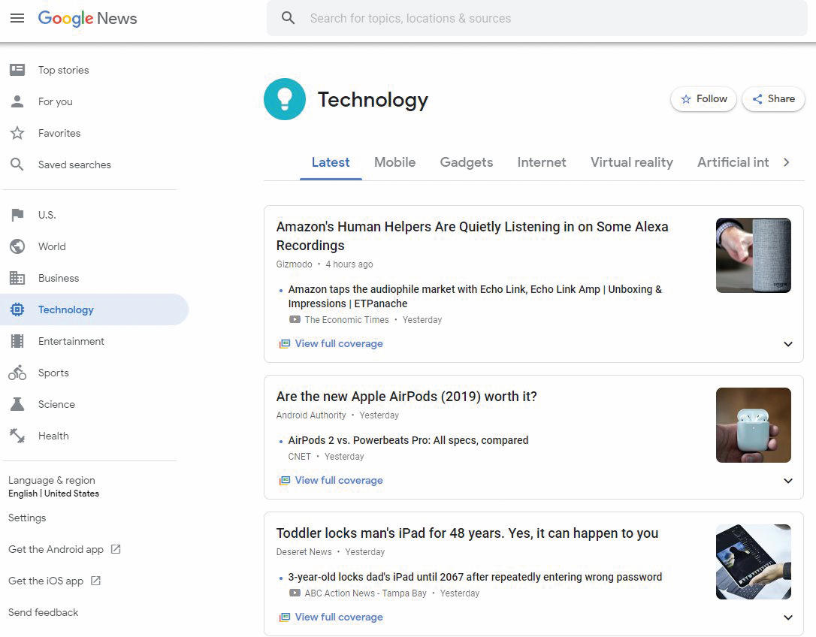Click the World globe icon
Image resolution: width=816 pixels, height=637 pixels.
17,246
